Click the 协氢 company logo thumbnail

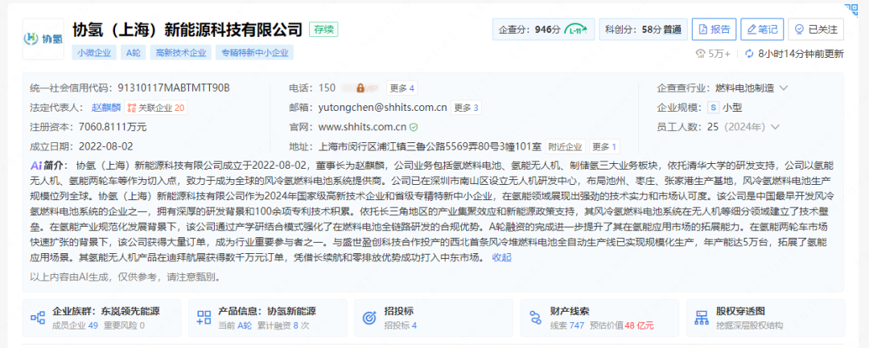coord(43,39)
